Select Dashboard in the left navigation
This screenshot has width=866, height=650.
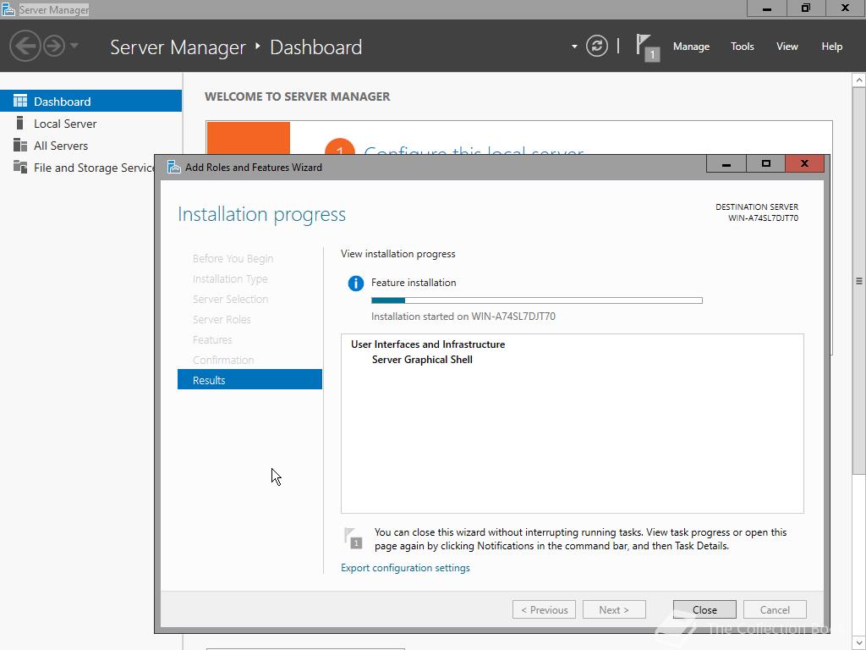click(x=90, y=102)
